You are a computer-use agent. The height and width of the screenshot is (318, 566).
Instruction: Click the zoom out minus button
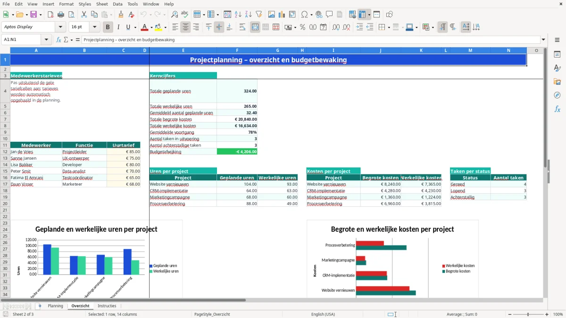point(509,314)
